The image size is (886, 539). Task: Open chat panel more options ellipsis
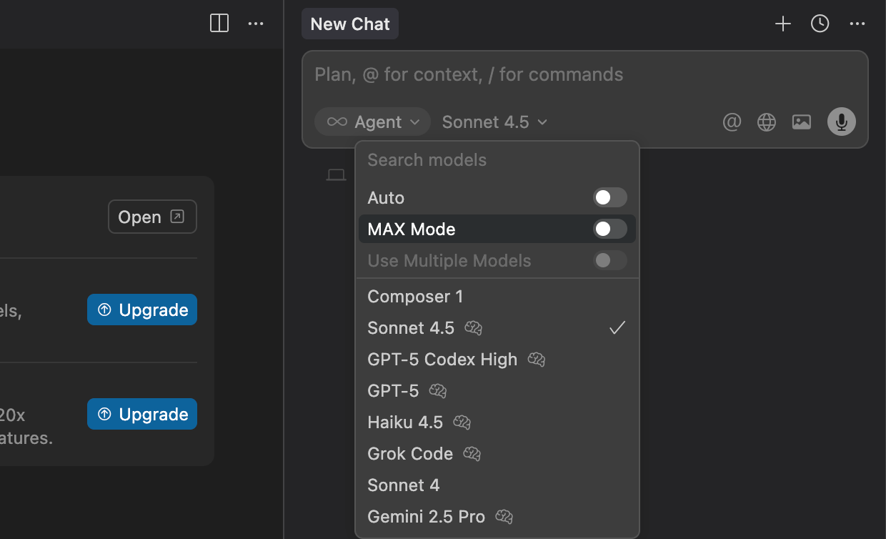tap(857, 24)
